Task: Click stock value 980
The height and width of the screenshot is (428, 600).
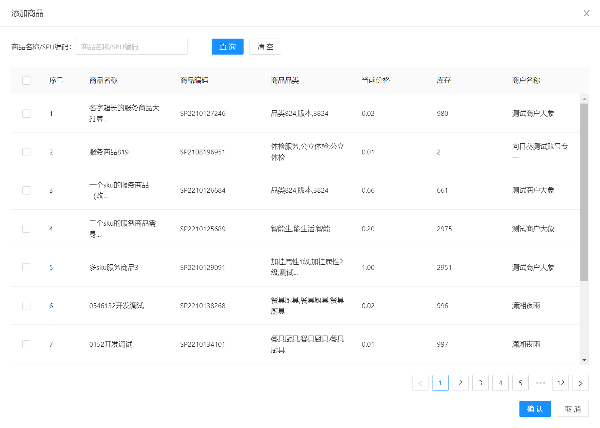Action: (443, 114)
